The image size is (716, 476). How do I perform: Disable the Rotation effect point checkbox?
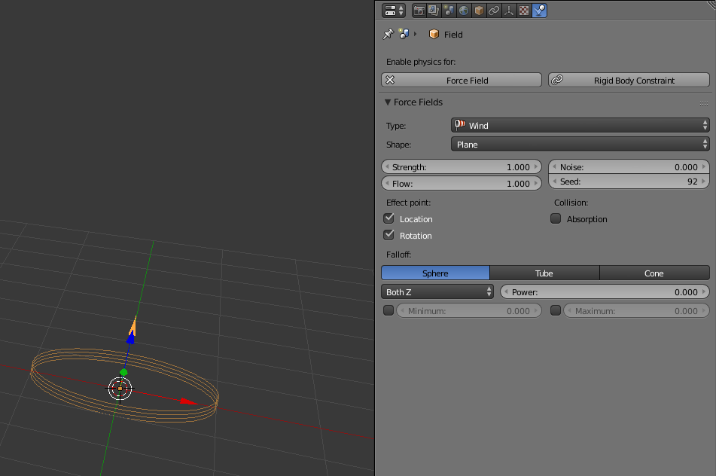click(389, 235)
